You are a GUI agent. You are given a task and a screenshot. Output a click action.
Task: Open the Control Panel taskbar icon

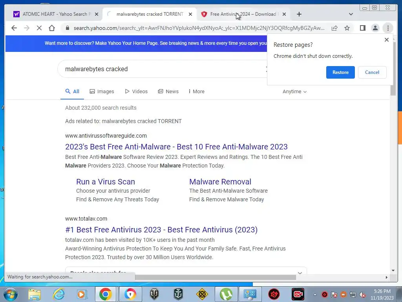[250, 294]
